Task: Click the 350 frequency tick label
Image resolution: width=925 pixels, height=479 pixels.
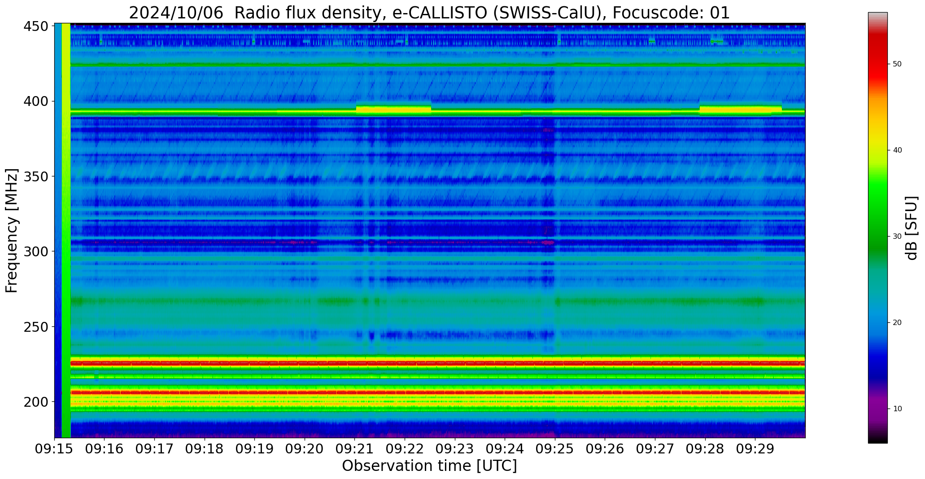Action: [x=35, y=176]
